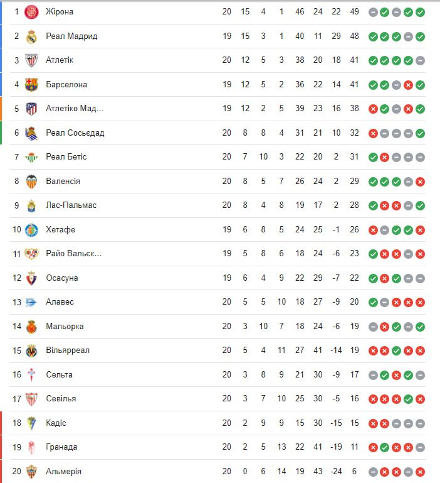This screenshot has height=483, width=440.
Task: Click Жірона's most recent win indicator
Action: pos(420,12)
